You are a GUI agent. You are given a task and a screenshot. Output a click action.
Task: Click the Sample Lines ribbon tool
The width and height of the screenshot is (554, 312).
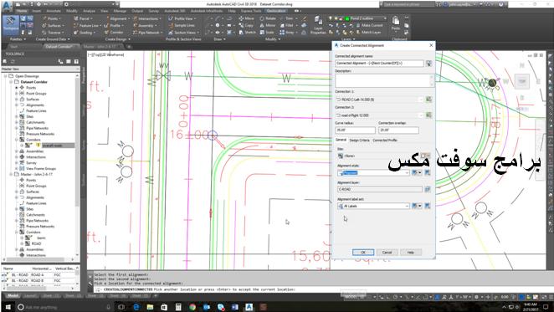point(182,25)
